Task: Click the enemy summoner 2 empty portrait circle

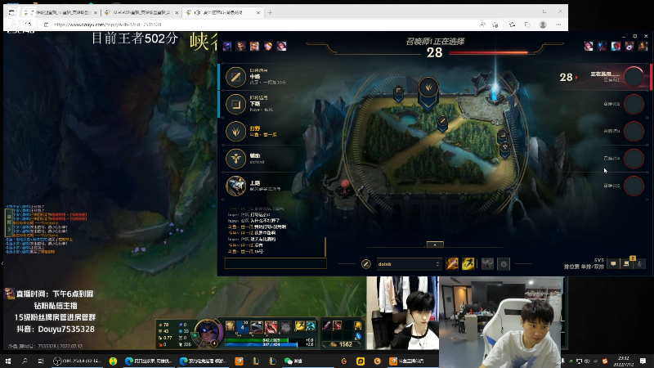Action: 634,104
